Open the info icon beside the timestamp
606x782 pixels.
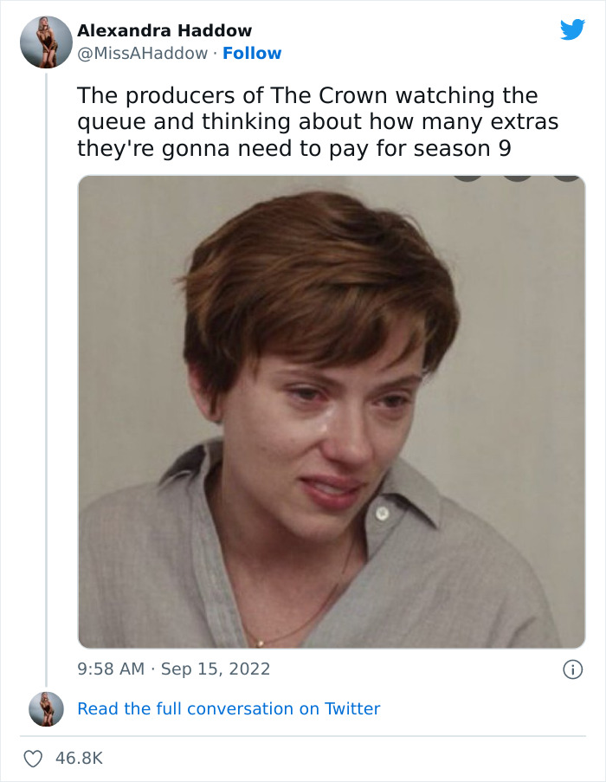[573, 668]
